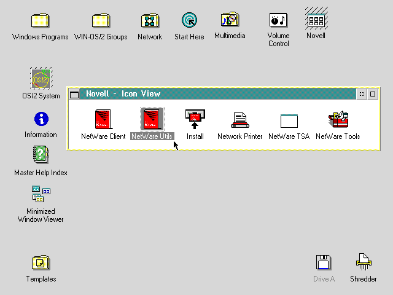Viewport: 393px width, 295px height.
Task: Open the NetWare Tools toolbox icon
Action: [338, 119]
